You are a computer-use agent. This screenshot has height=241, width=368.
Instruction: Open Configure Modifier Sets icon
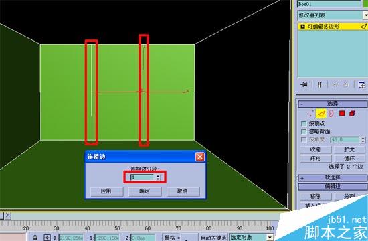coord(362,85)
